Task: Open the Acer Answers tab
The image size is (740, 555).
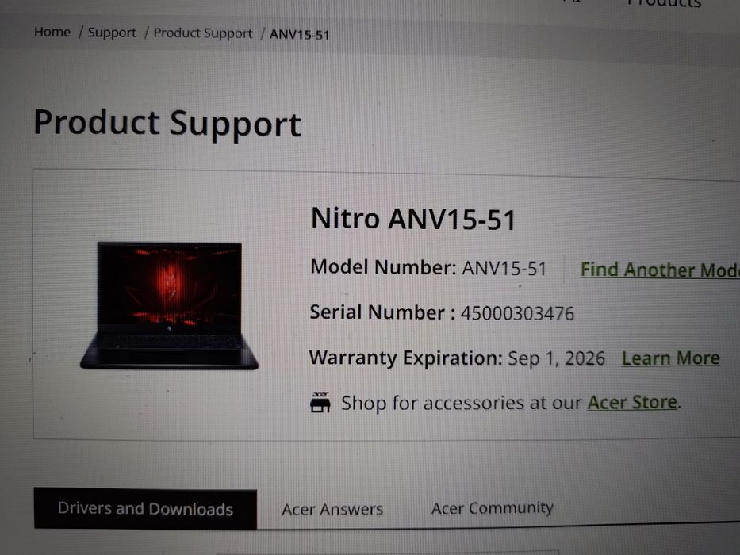Action: 332,509
